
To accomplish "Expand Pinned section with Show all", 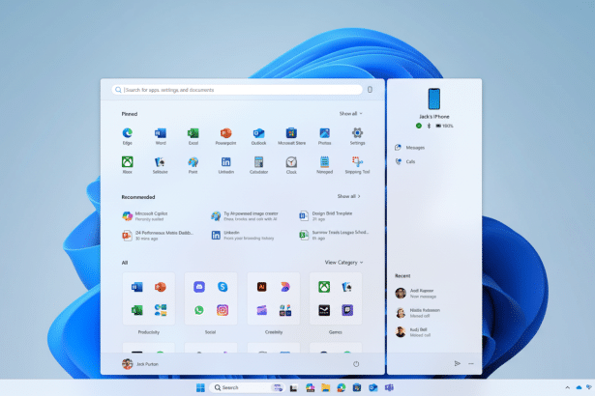I will tap(350, 113).
